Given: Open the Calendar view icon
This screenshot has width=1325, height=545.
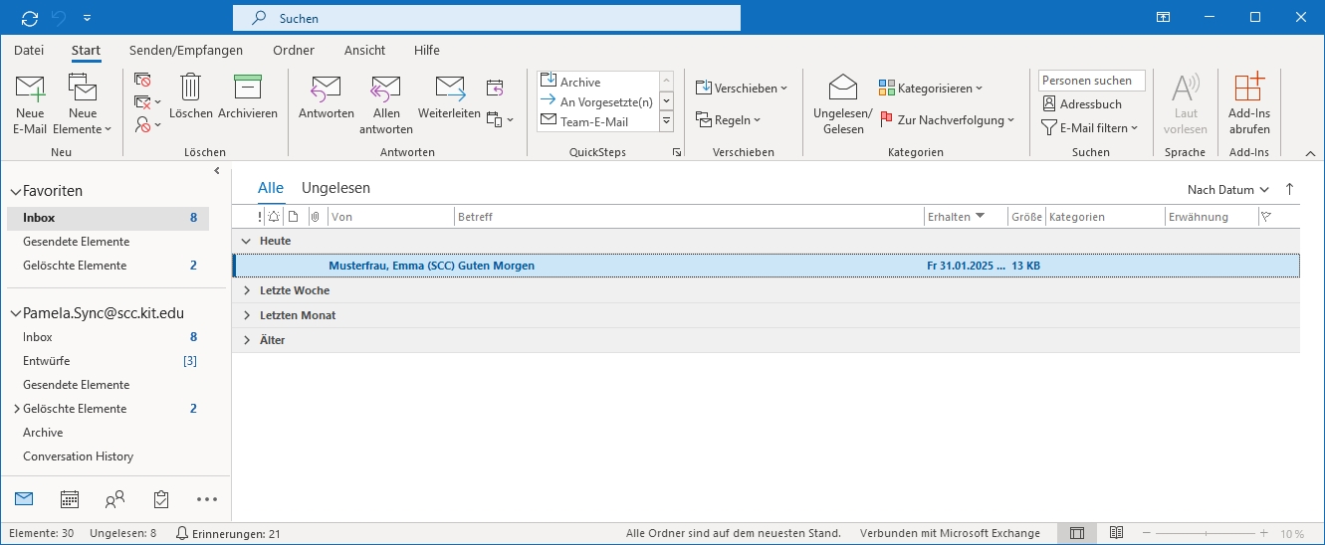Looking at the screenshot, I should pyautogui.click(x=70, y=499).
